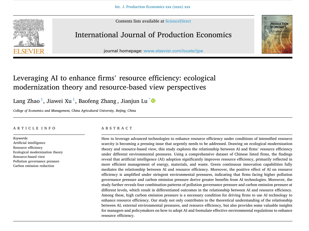Viewport: 309px width, 231px height.
Task: Select keyword 'Artificial intelligence'
Action: click(x=29, y=143)
